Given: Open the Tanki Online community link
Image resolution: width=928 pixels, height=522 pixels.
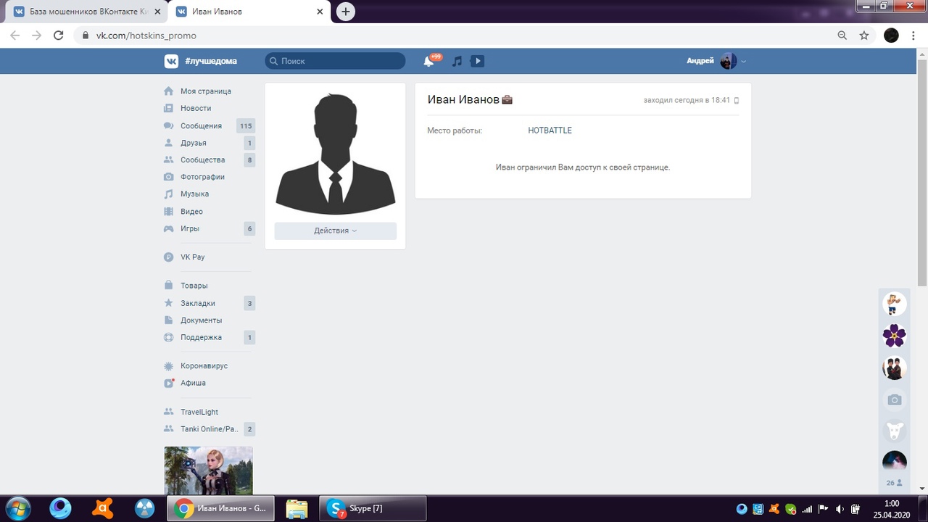Looking at the screenshot, I should click(209, 429).
